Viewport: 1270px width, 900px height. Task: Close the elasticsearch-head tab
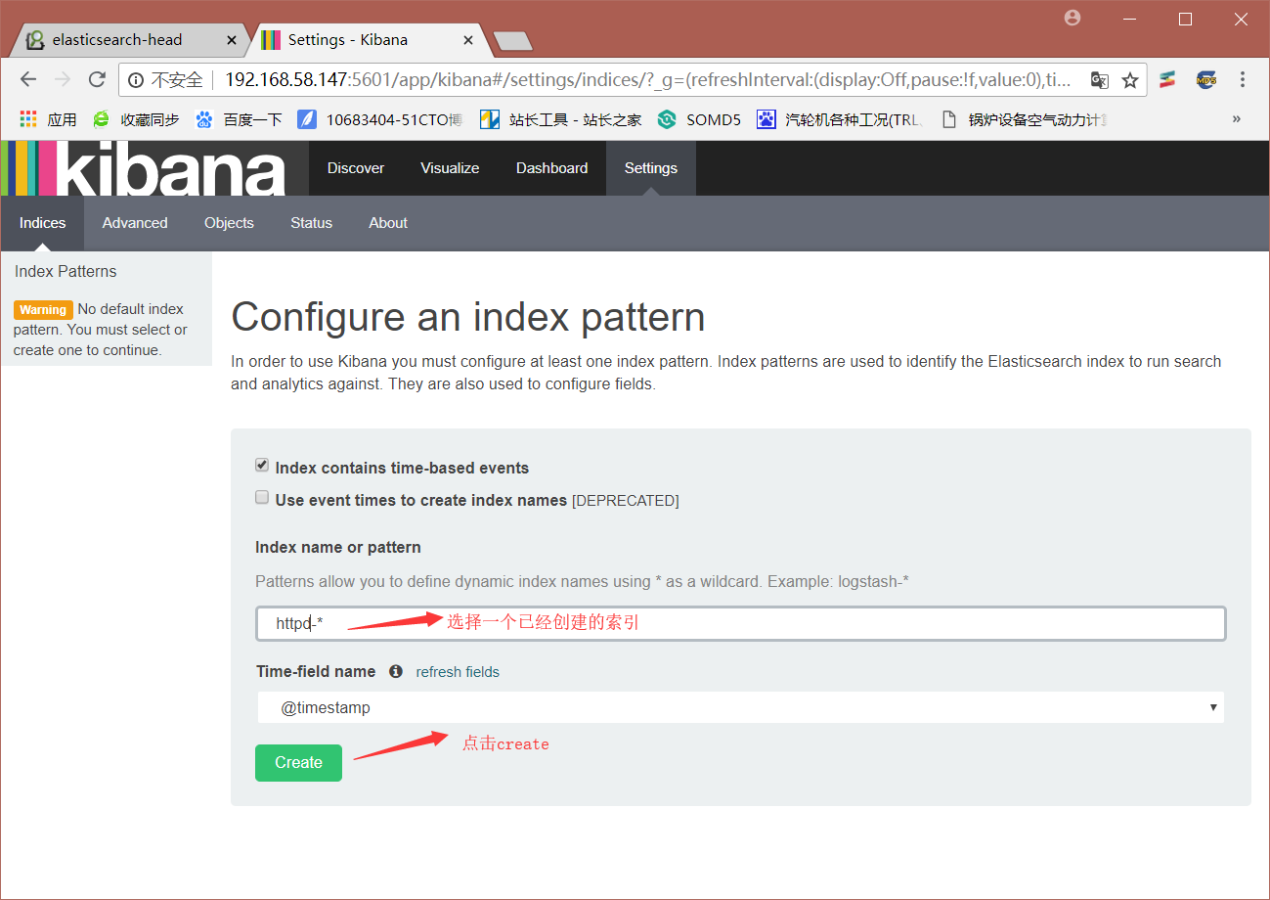tap(232, 40)
